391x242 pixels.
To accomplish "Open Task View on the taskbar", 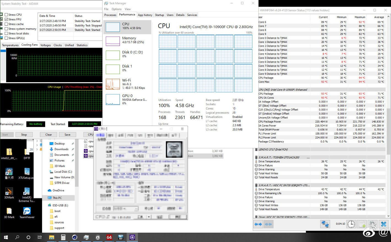I will click(40, 237).
